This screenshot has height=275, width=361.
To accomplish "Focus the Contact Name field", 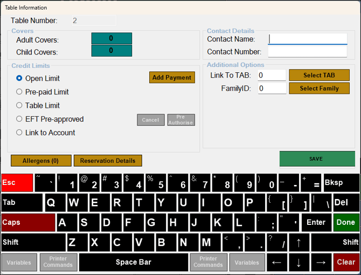I will (x=308, y=39).
